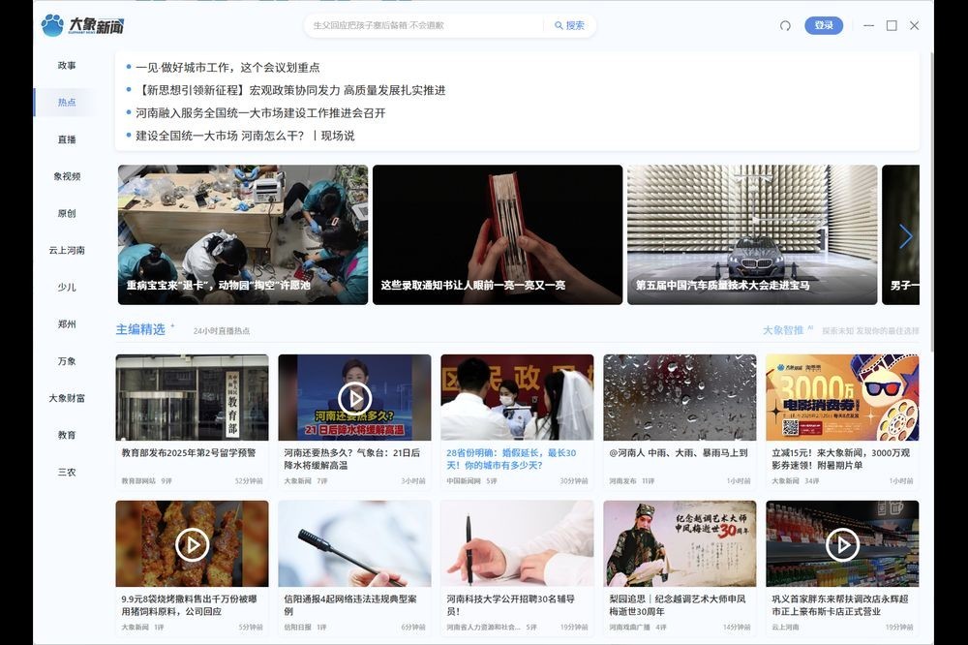Click the carousel next arrow chevron

point(906,236)
